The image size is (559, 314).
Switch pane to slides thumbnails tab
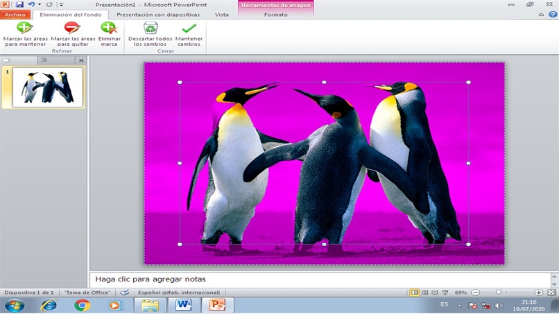click(7, 60)
